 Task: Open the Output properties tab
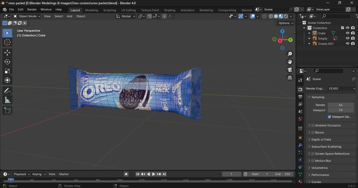pos(300,97)
